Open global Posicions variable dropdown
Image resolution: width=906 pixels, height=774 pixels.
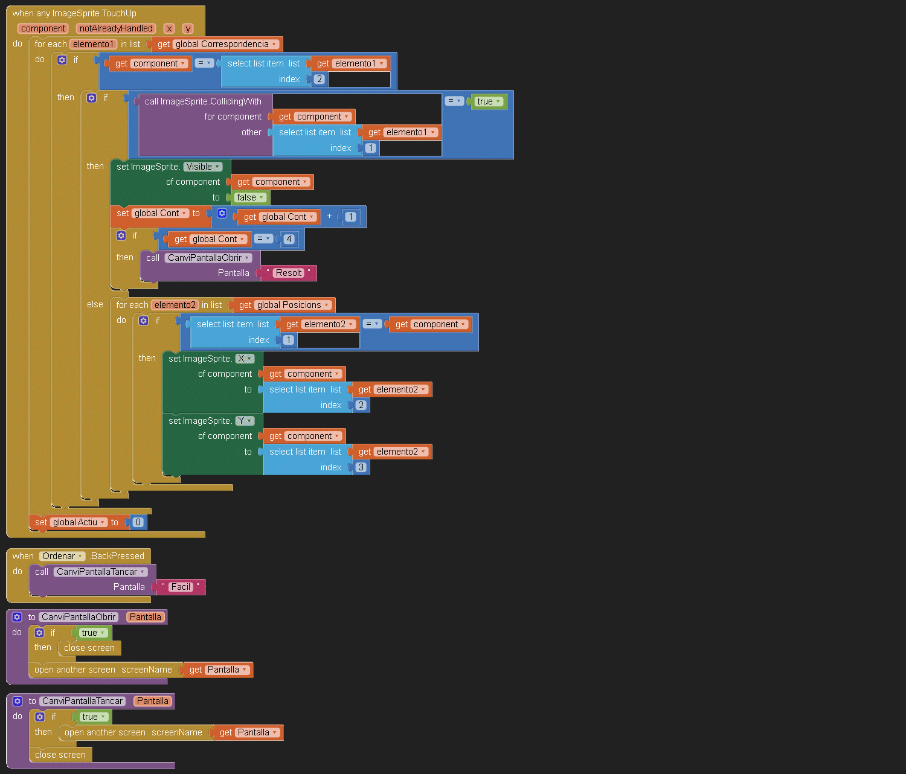click(293, 305)
